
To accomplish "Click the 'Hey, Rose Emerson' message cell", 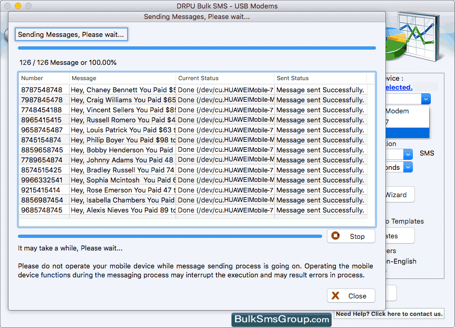I will coord(123,190).
